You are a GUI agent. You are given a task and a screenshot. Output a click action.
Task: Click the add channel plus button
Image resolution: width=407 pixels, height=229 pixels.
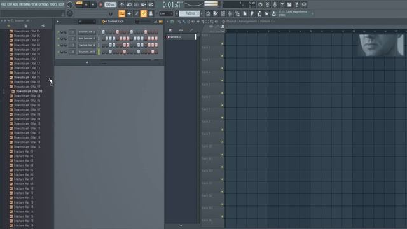coord(87,62)
